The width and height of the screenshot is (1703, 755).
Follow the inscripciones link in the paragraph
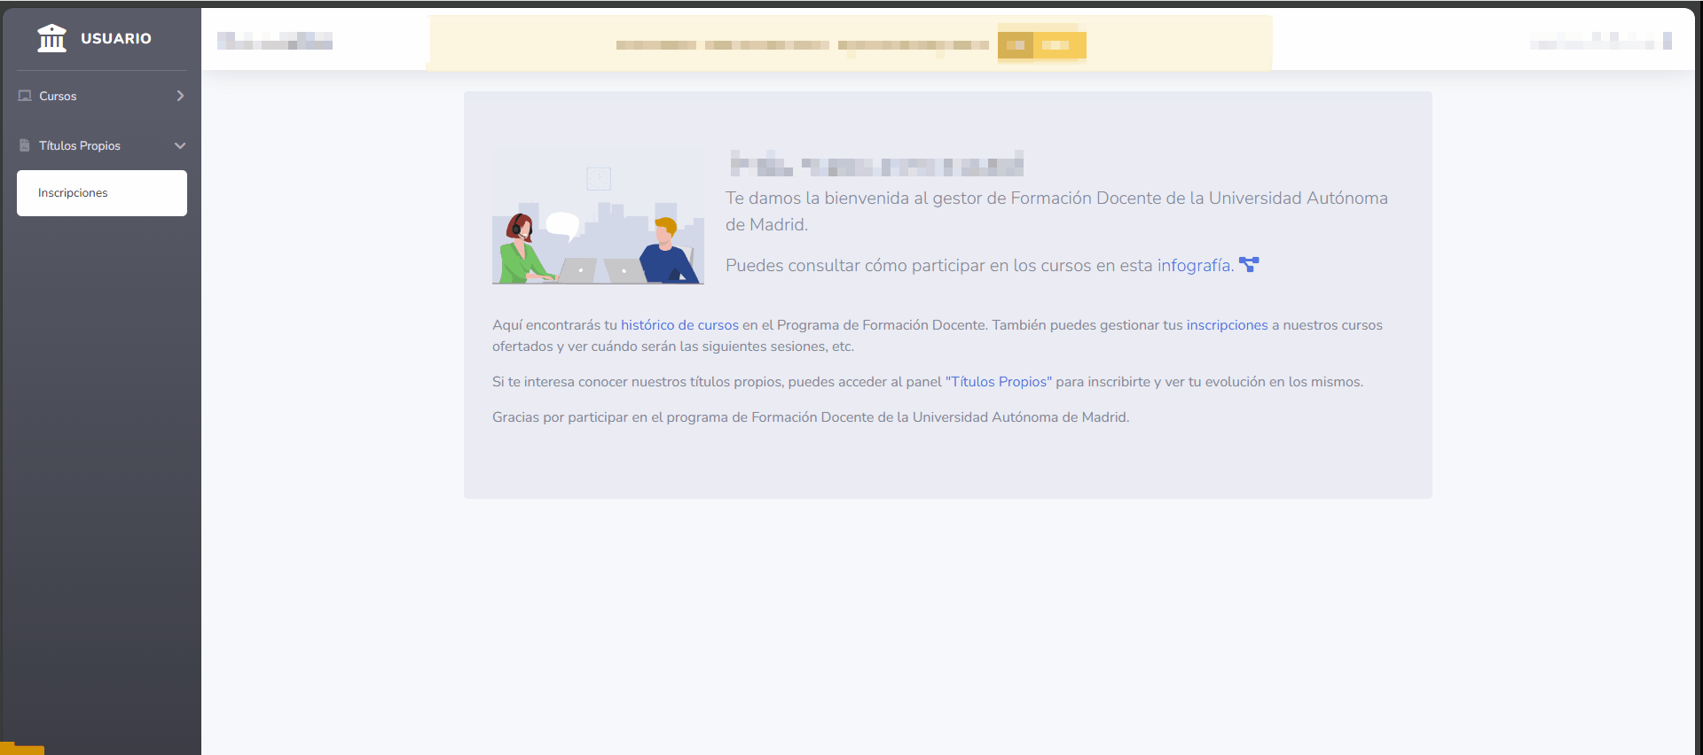(x=1227, y=325)
